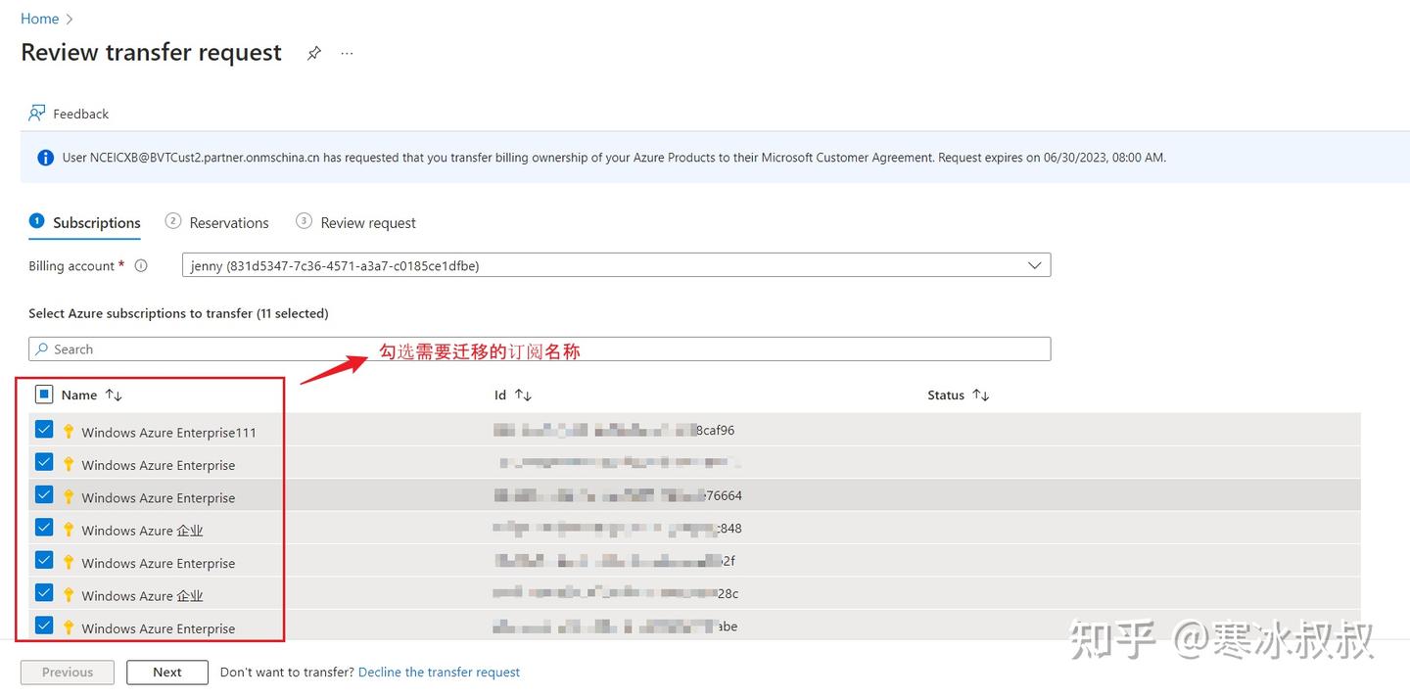Click the key icon beside Windows Azure Enterprise111
Viewport: 1410px width, 697px height.
coord(68,432)
